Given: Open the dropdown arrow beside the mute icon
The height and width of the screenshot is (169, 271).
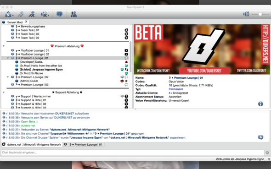Looking at the screenshot, I should (48, 16).
